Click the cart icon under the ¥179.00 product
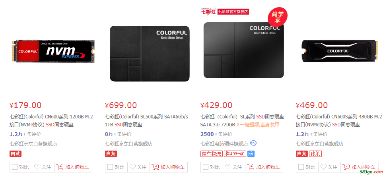The width and height of the screenshot is (385, 178). pos(60,167)
